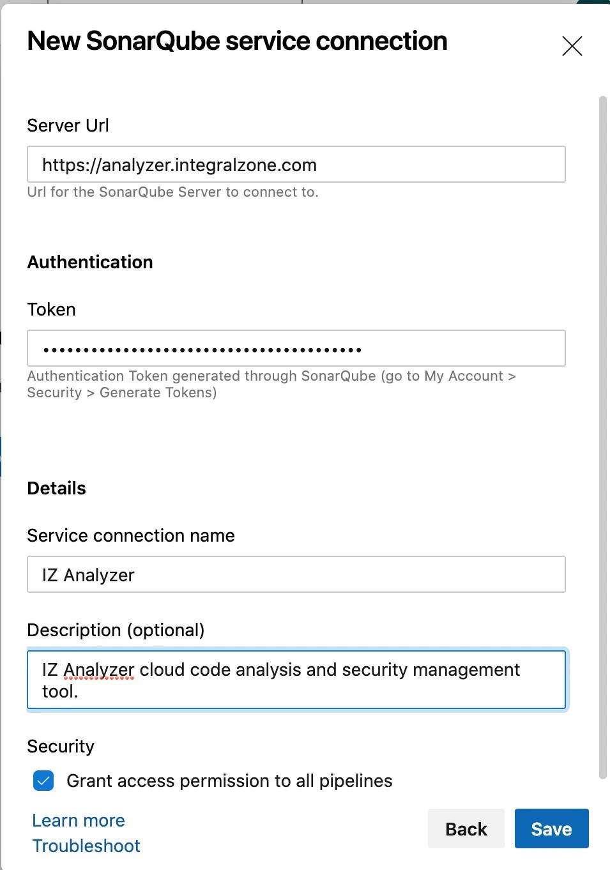The image size is (610, 870).
Task: Click the 'Token' field label
Action: pos(51,309)
